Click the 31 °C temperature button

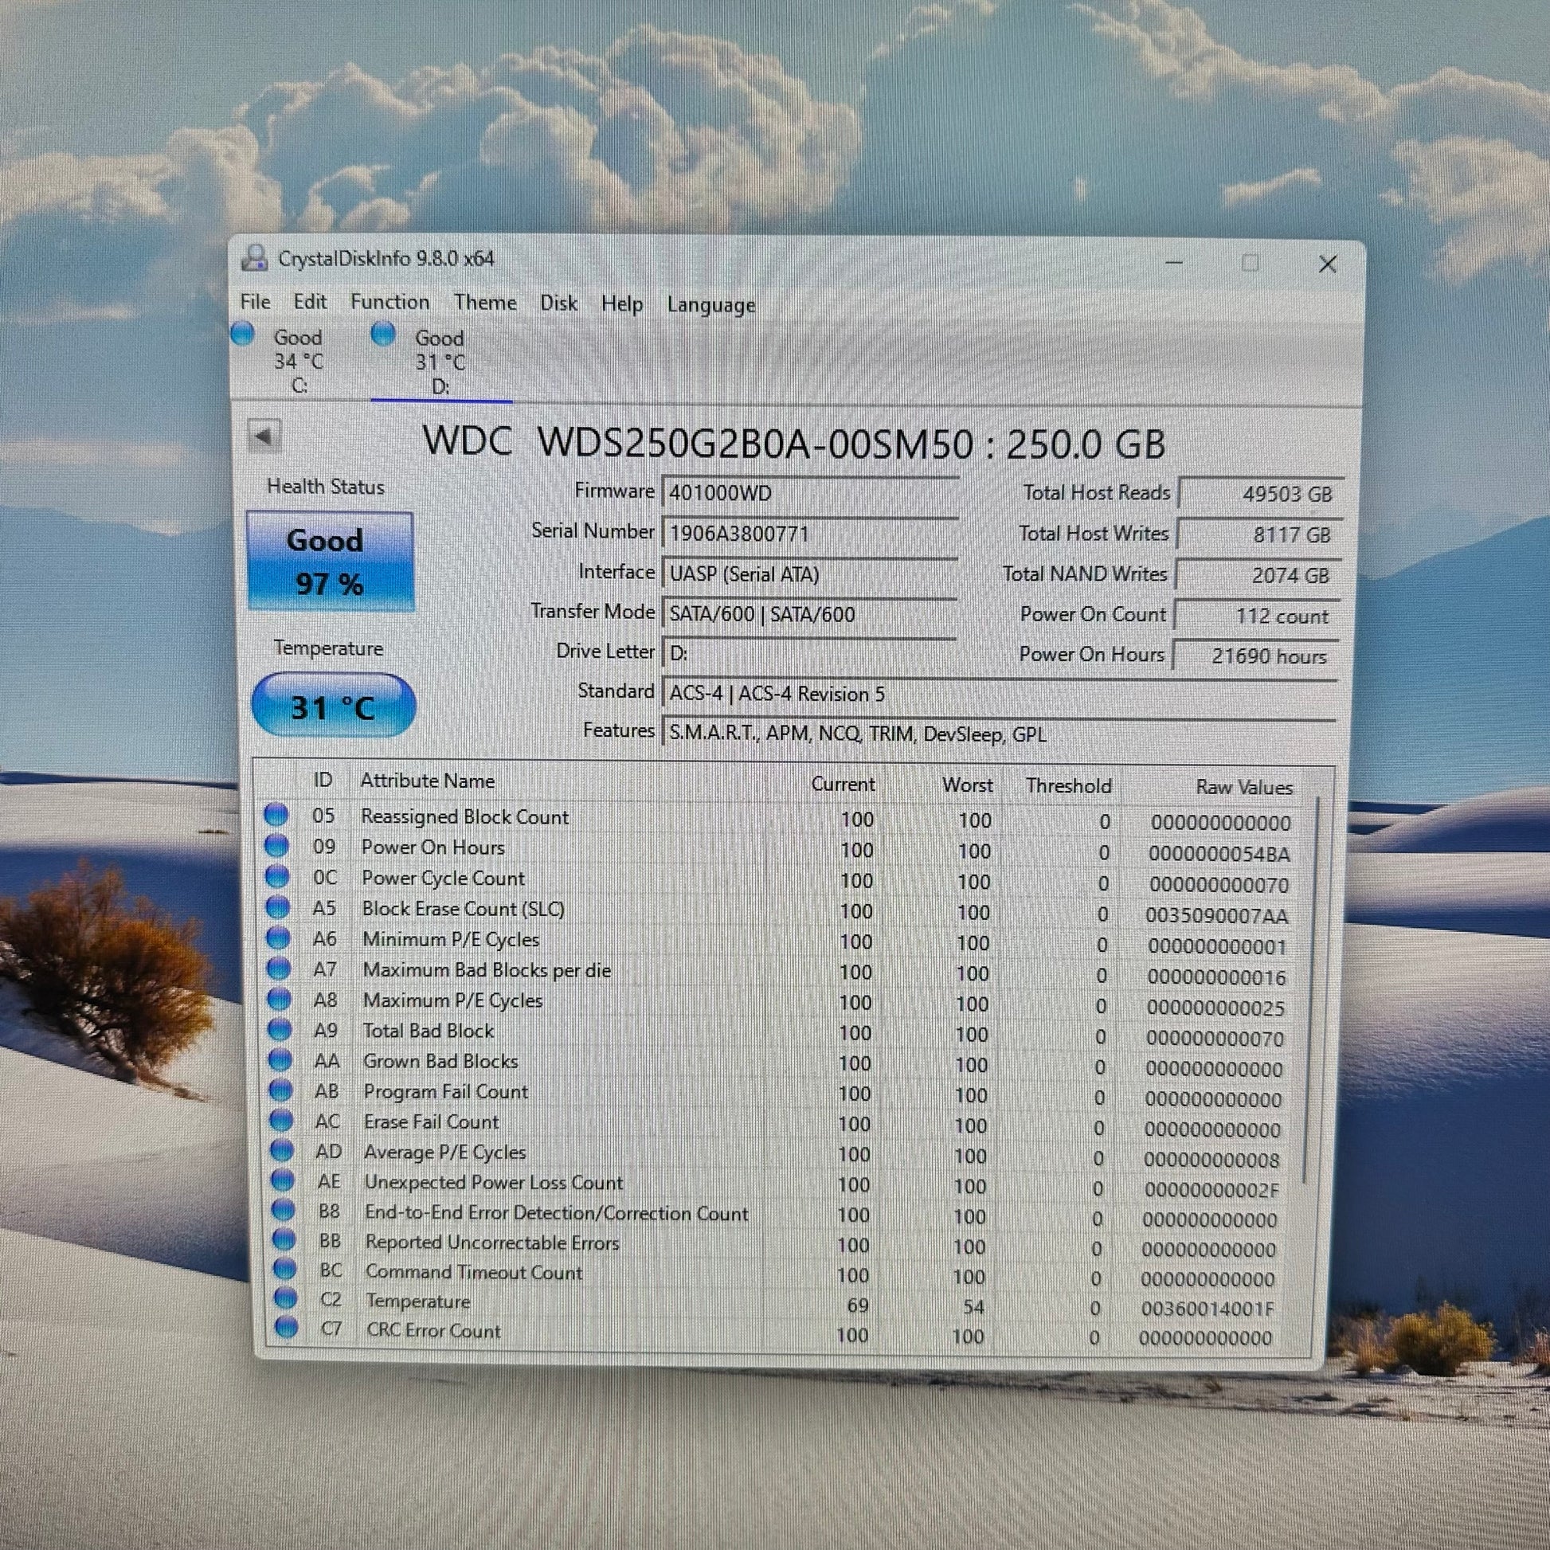click(333, 706)
